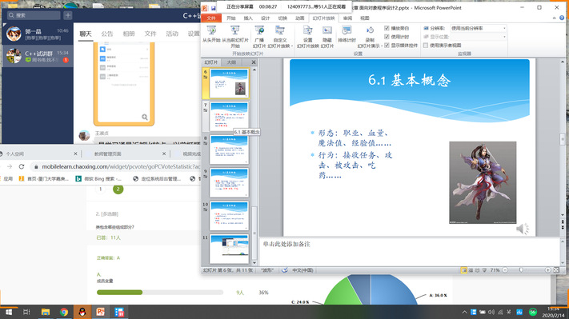Select slide 9 thumbnail in slide panel
Viewport: 569px width, 319px height.
[229, 182]
